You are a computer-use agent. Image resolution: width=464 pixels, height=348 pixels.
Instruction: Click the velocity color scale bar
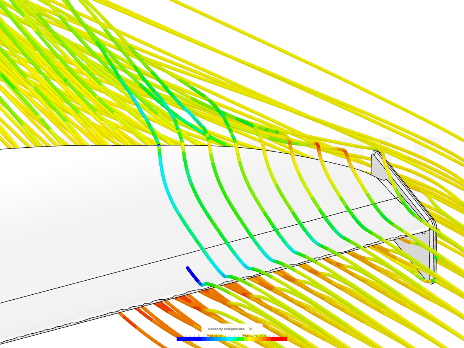(x=232, y=339)
